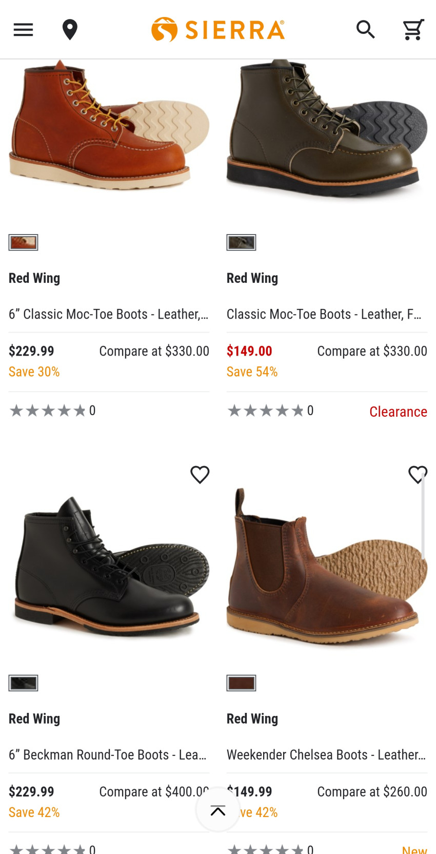Viewport: 436px width, 854px height.
Task: View the shopping cart
Action: pos(413,30)
